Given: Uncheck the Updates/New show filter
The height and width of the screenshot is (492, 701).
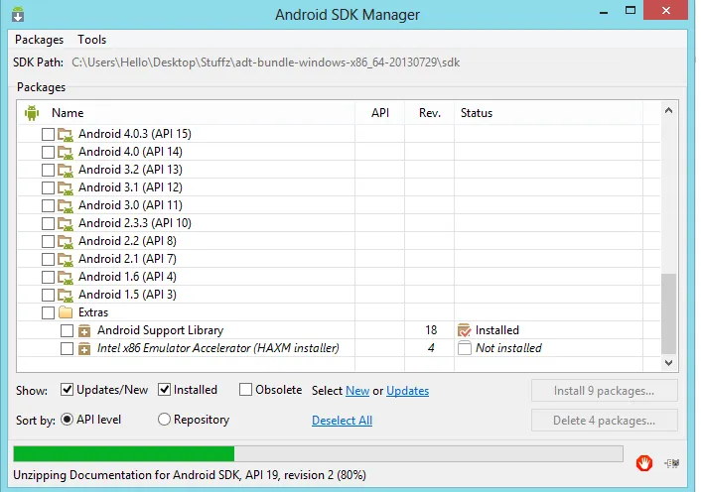Looking at the screenshot, I should [x=67, y=390].
